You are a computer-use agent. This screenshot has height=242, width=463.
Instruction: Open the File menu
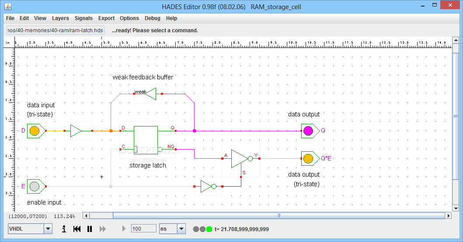10,18
